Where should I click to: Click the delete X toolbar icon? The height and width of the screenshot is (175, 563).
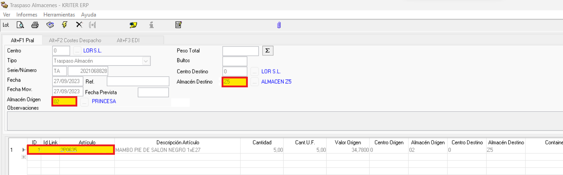tap(79, 24)
